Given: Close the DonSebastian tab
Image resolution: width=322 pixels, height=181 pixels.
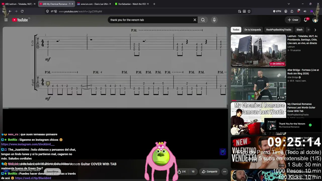Looking at the screenshot, I should coord(148,4).
